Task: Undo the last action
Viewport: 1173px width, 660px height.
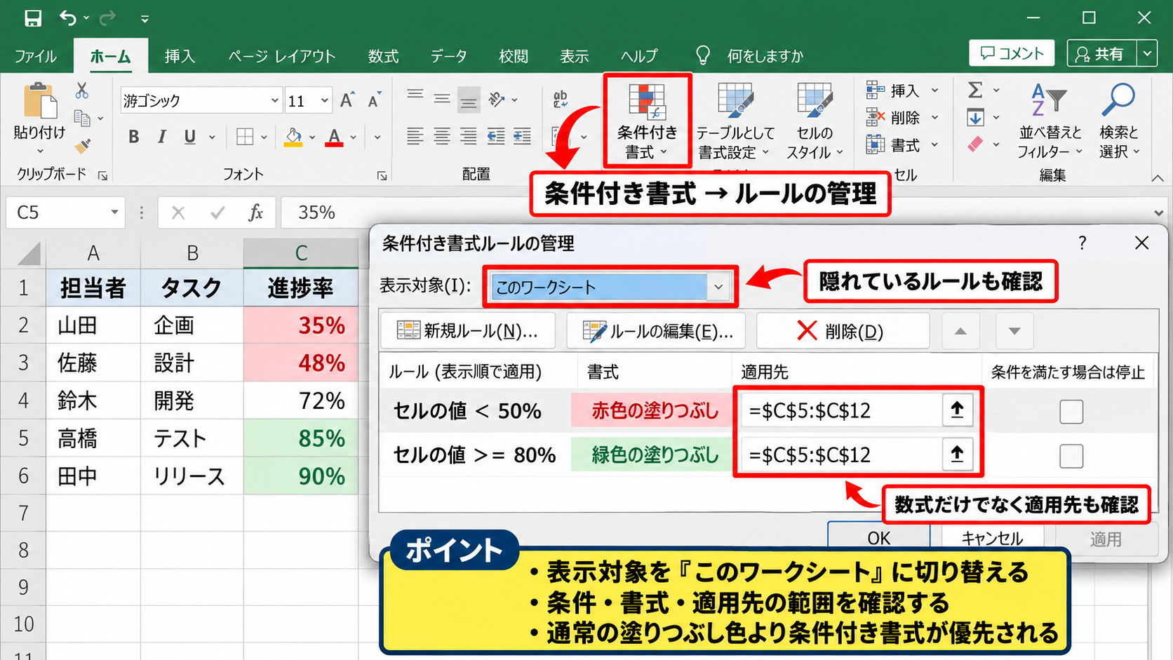Action: (x=67, y=18)
